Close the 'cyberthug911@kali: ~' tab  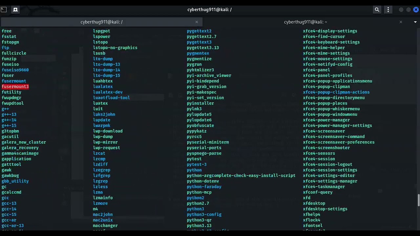(x=401, y=22)
